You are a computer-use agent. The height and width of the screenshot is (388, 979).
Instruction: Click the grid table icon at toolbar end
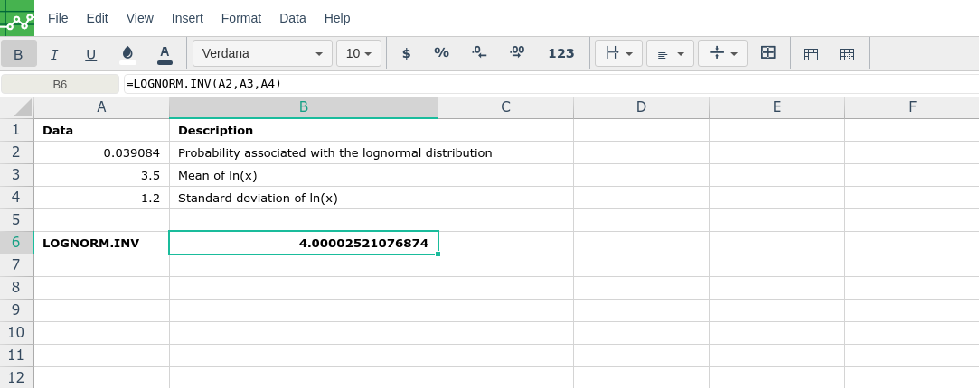click(x=847, y=54)
